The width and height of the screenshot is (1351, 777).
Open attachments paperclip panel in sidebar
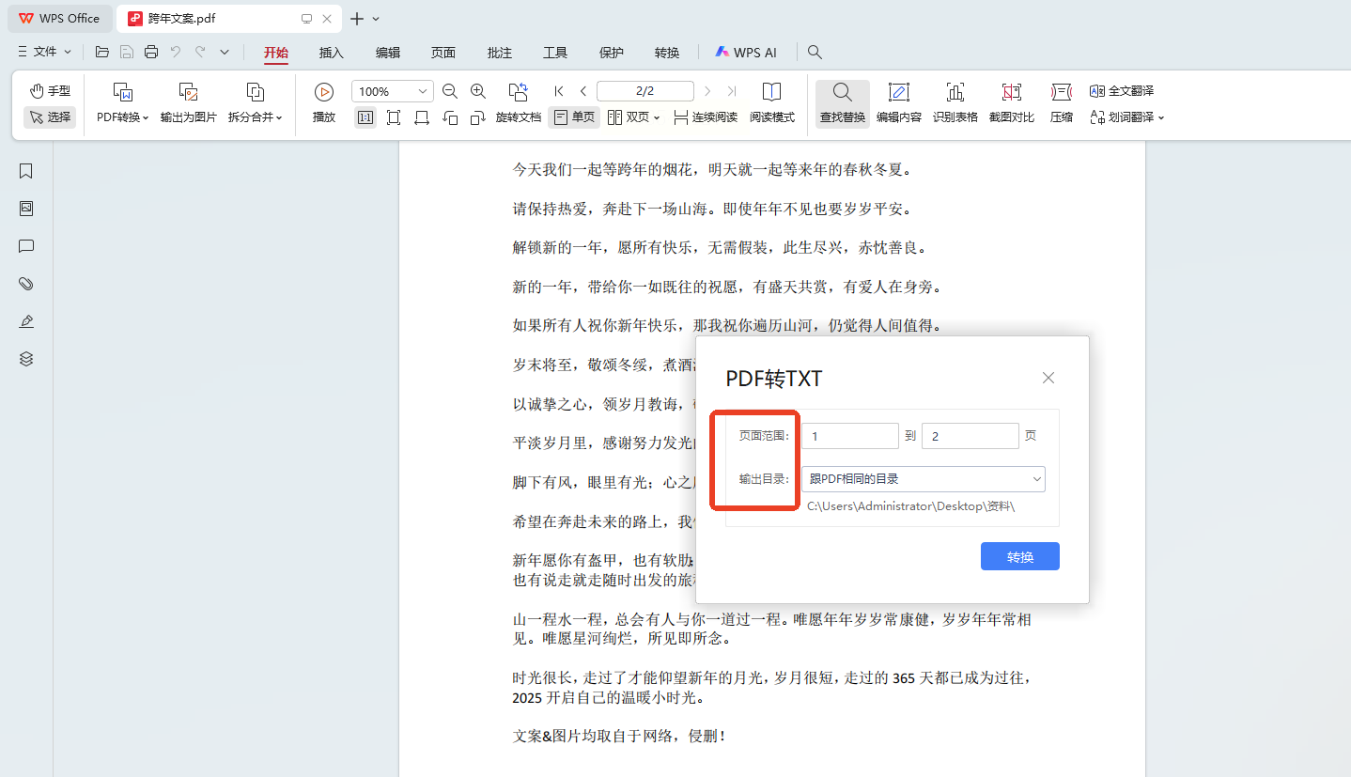pos(26,284)
